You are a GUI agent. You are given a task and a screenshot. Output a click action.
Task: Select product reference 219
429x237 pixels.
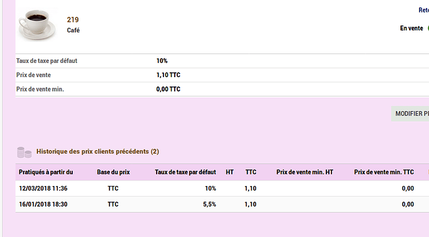click(x=73, y=20)
